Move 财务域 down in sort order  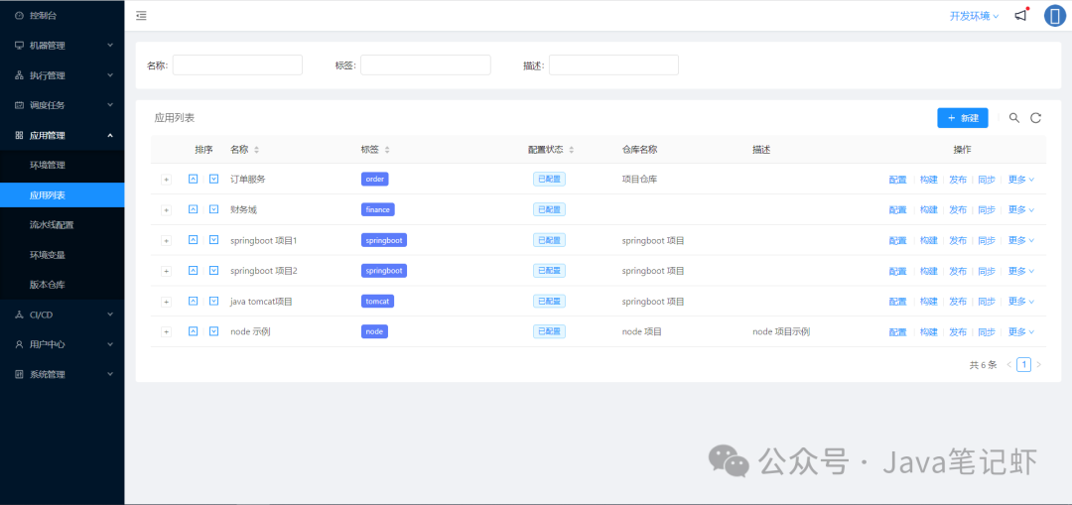[213, 209]
